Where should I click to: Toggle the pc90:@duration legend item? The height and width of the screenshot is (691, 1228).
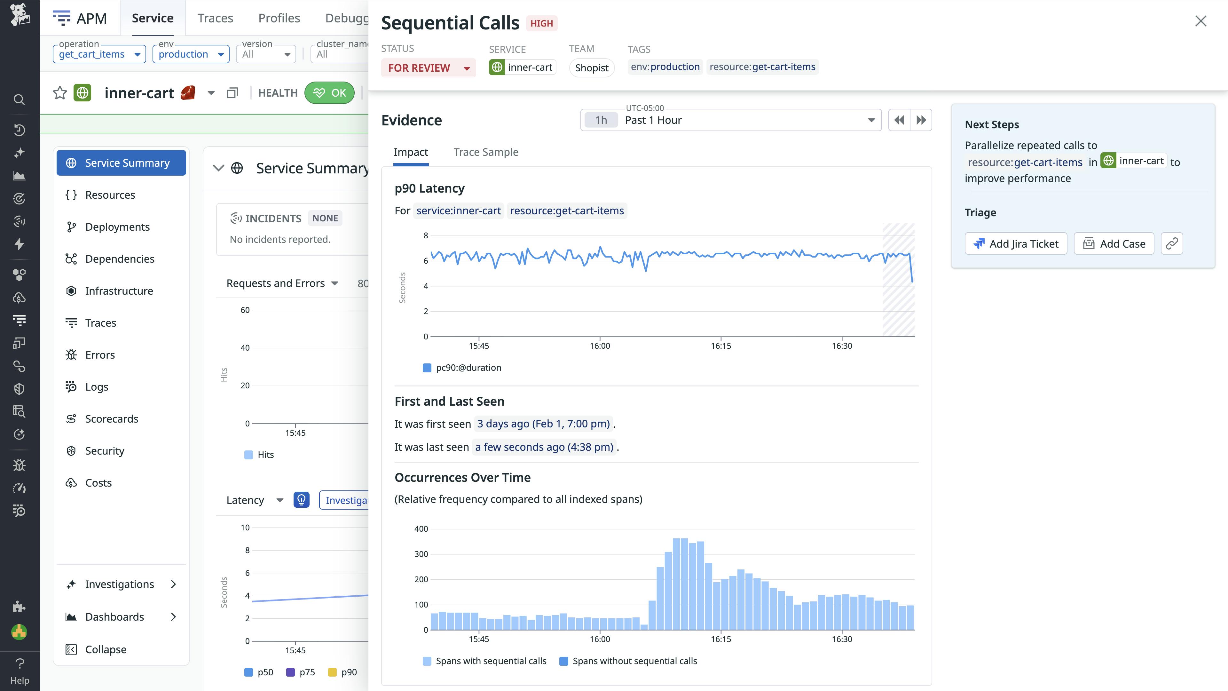pos(461,367)
